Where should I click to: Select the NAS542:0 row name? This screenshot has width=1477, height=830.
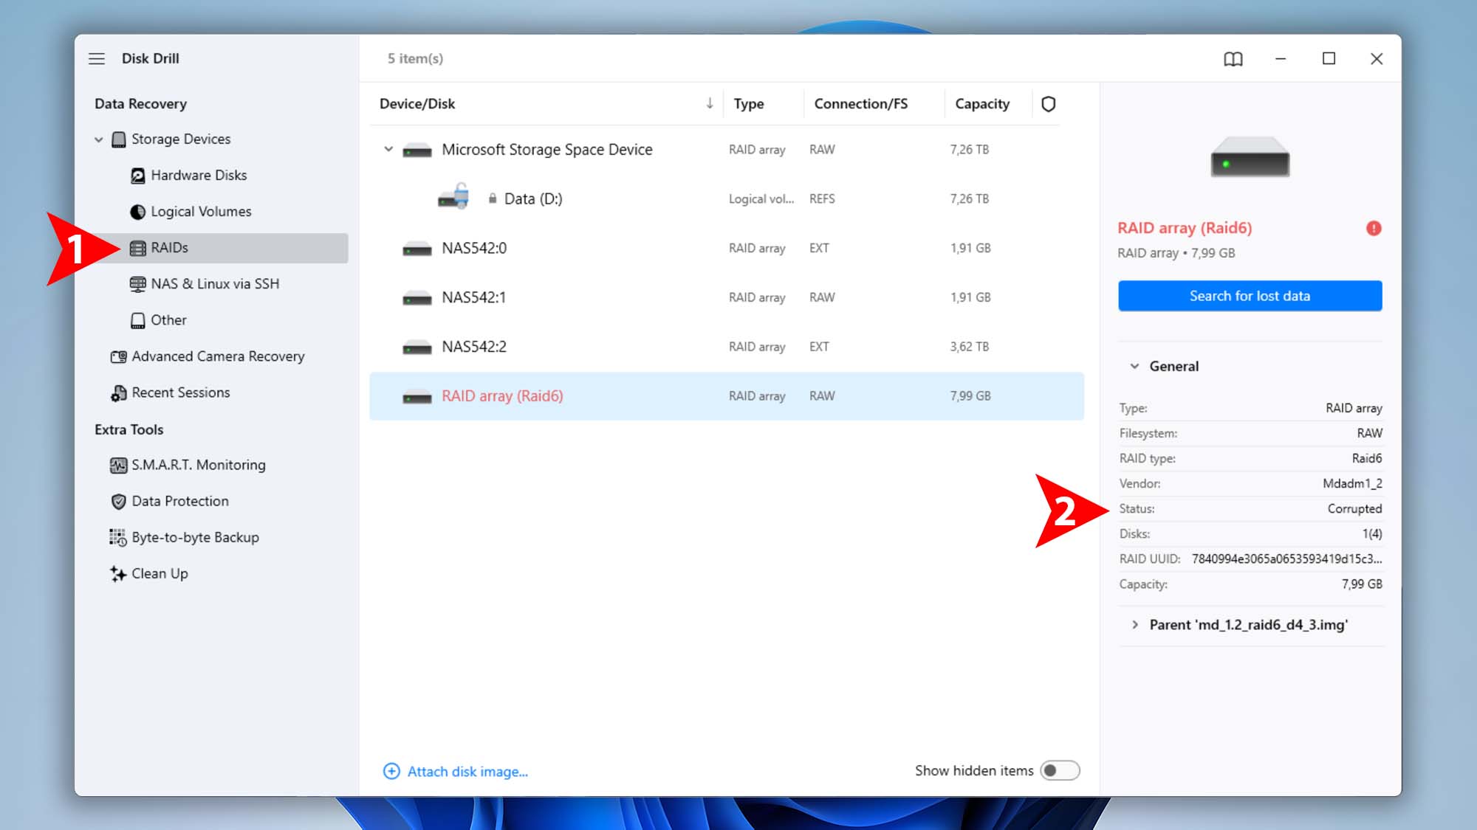pyautogui.click(x=474, y=249)
